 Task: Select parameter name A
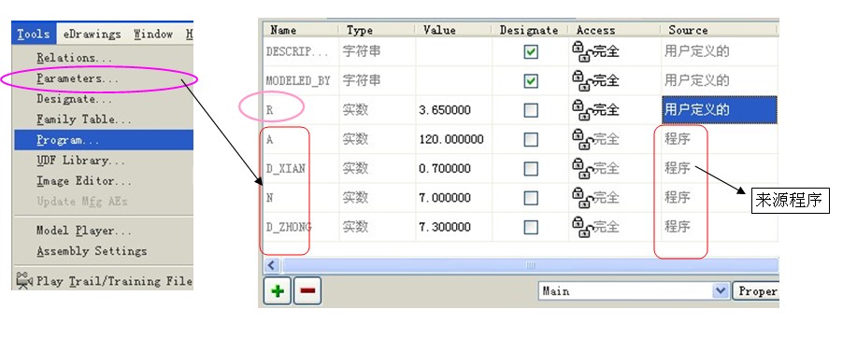[269, 139]
